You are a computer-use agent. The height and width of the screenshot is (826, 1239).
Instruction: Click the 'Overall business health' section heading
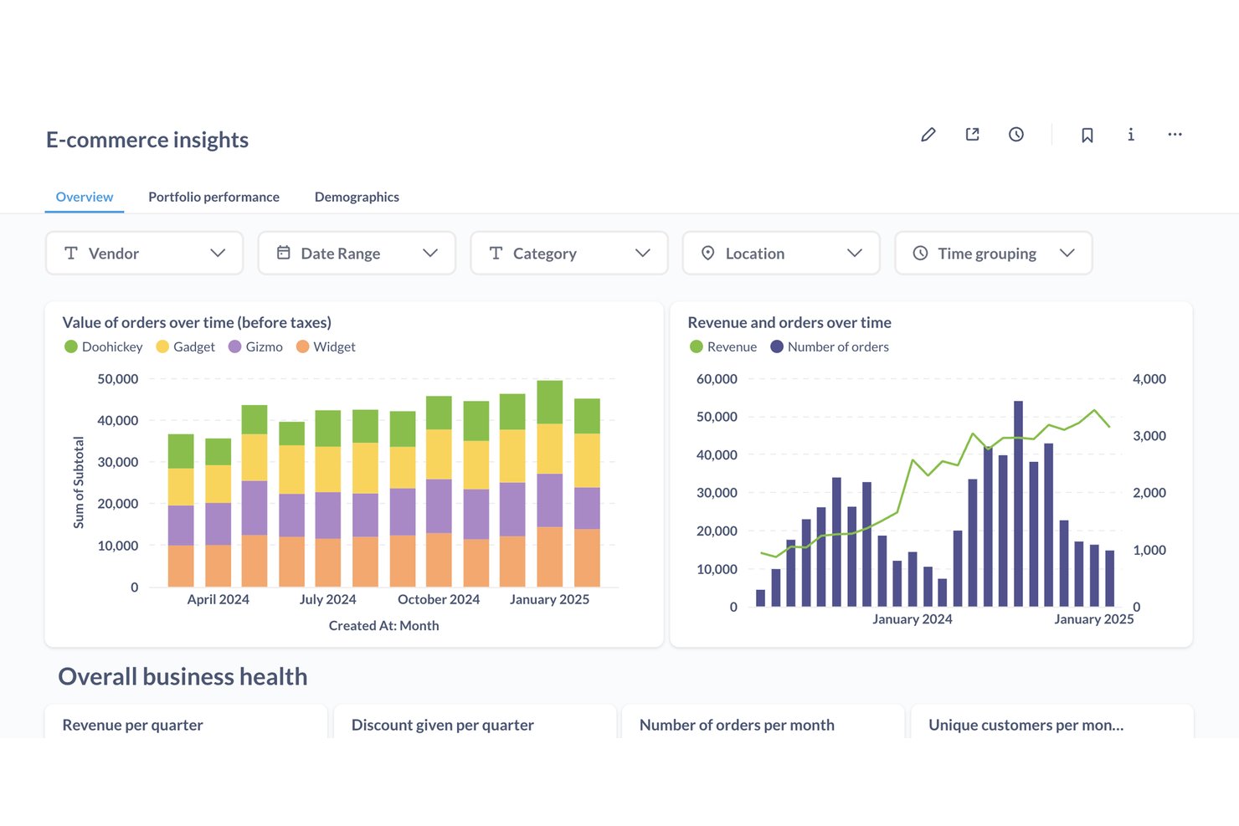coord(183,676)
